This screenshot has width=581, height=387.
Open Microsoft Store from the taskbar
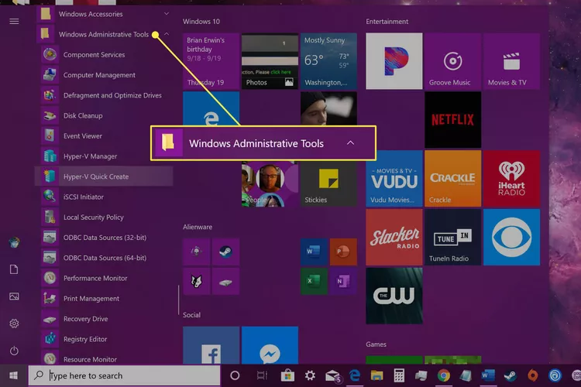pyautogui.click(x=287, y=375)
